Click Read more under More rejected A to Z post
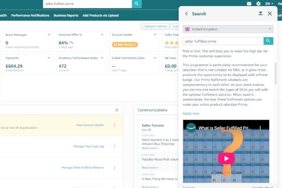Screen dimensions: 282x188 (x=150, y=148)
